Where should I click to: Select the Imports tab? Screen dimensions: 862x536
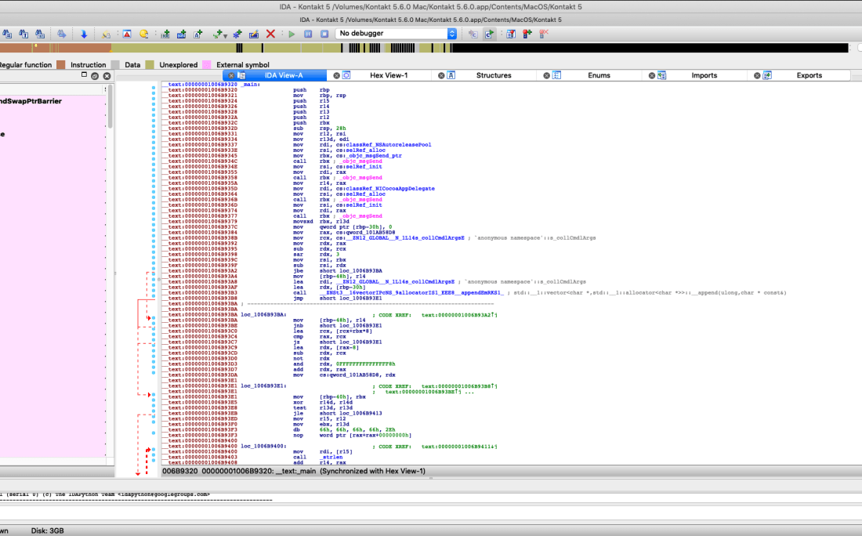(x=704, y=75)
